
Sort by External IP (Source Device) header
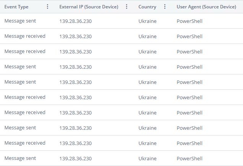tap(89, 7)
